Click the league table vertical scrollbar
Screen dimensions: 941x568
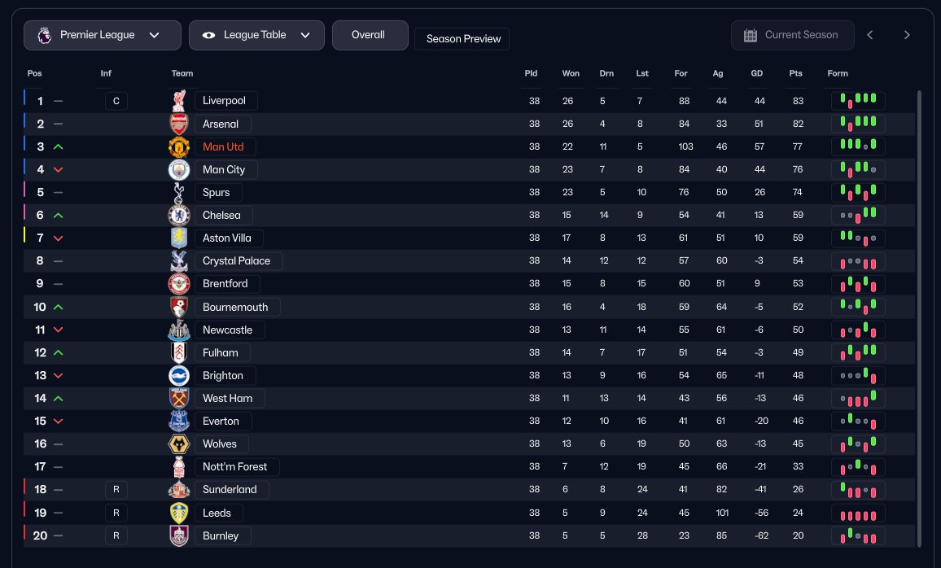[x=919, y=318]
